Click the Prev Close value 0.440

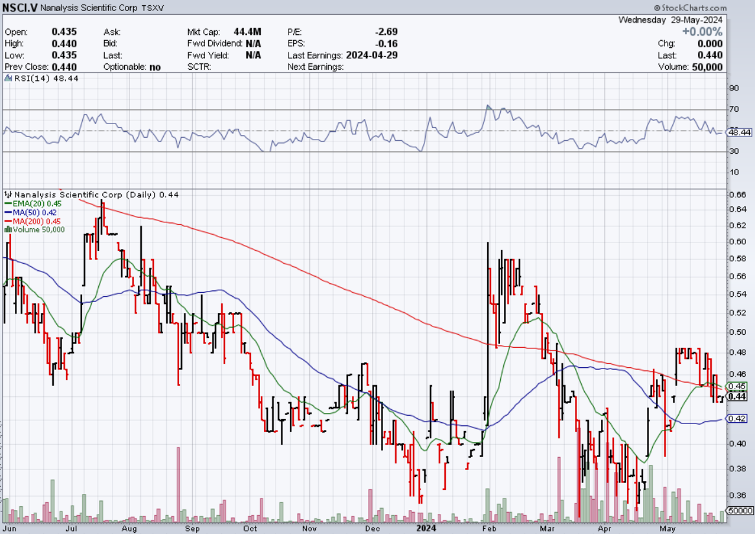point(64,67)
